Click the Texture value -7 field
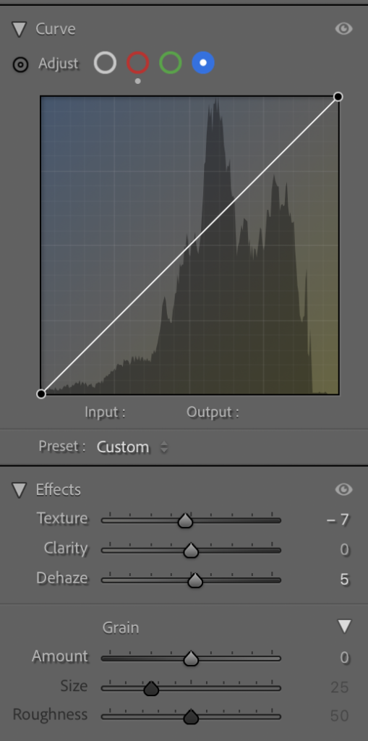 pyautogui.click(x=338, y=520)
